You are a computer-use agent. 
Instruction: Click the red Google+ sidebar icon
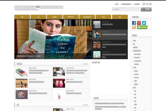pos(139,23)
